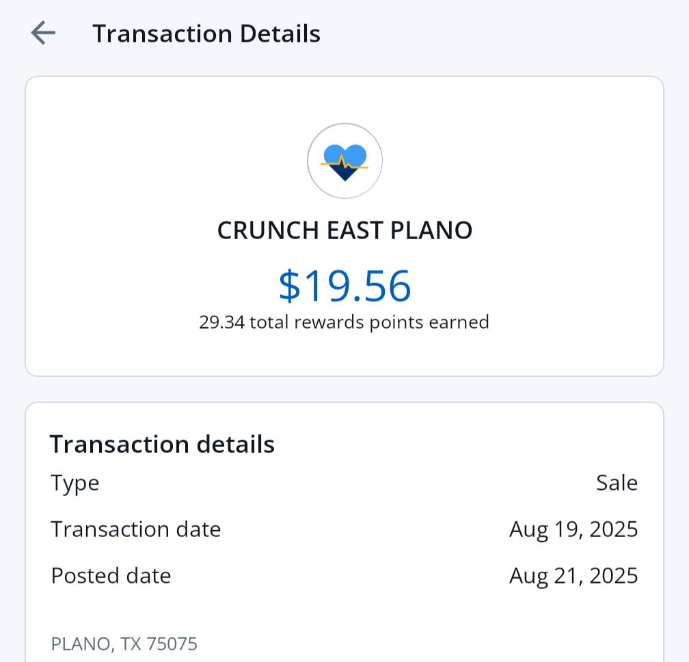Click the Transaction Details page title
The height and width of the screenshot is (662, 689).
pos(206,33)
